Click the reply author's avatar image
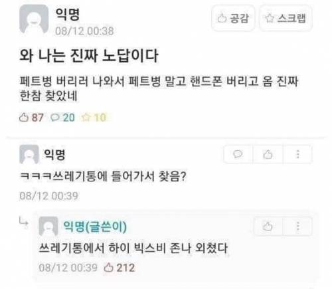The image size is (332, 289). [x=48, y=227]
